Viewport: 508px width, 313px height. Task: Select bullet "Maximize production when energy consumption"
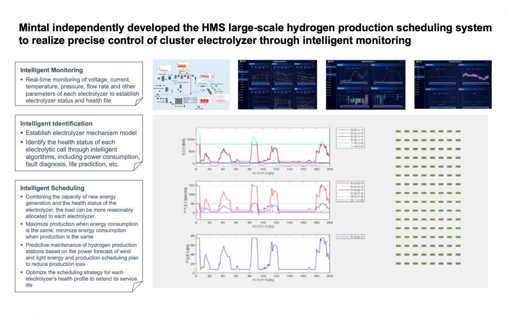[x=79, y=230]
